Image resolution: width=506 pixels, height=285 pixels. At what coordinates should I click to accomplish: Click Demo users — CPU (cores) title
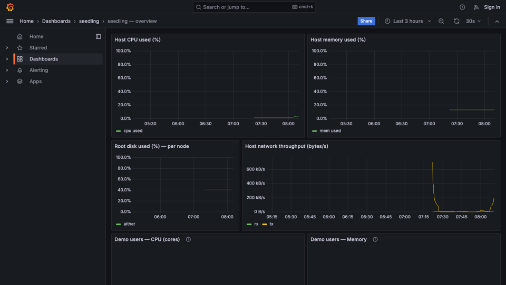(x=147, y=239)
